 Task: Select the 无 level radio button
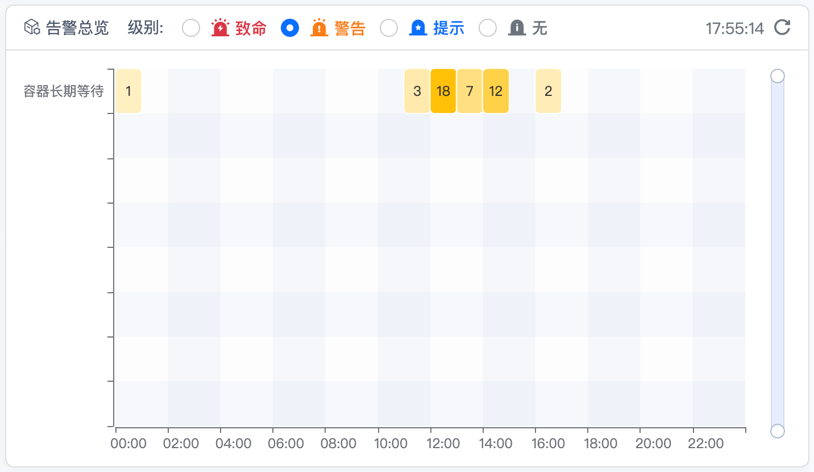pos(488,28)
